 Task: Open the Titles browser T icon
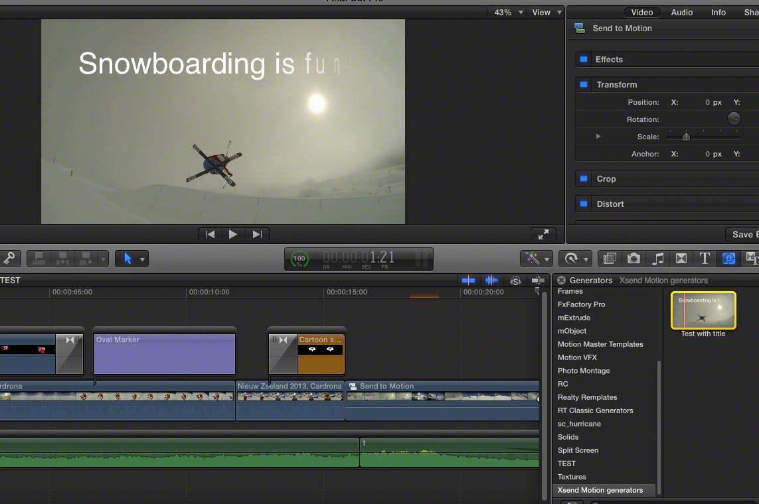tap(705, 259)
